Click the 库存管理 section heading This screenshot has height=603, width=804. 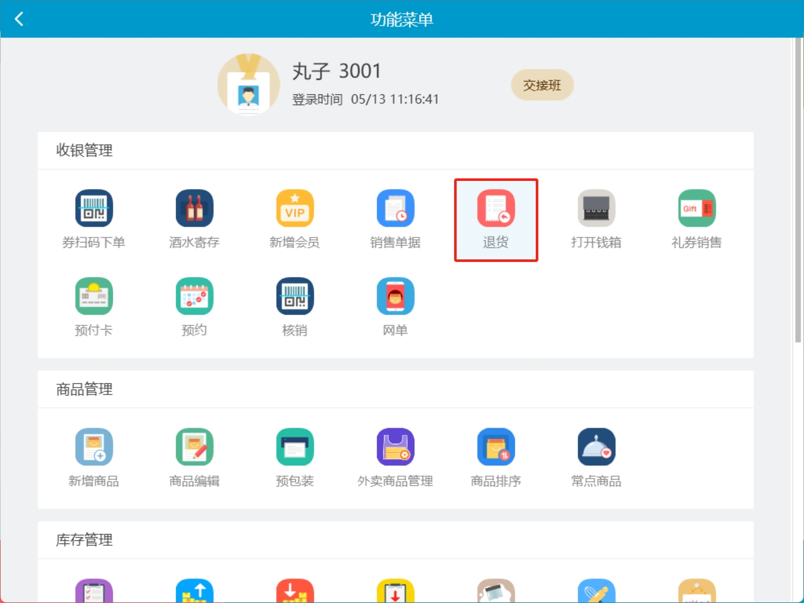coord(84,540)
